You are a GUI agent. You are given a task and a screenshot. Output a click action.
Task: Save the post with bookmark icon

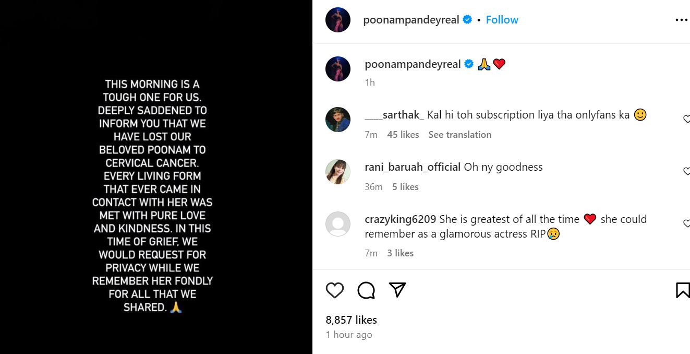click(x=682, y=290)
